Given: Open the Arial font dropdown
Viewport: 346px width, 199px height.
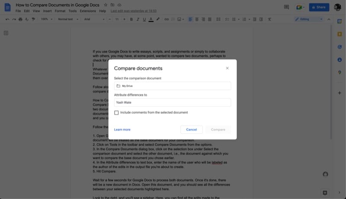Looking at the screenshot, I should [94, 19].
